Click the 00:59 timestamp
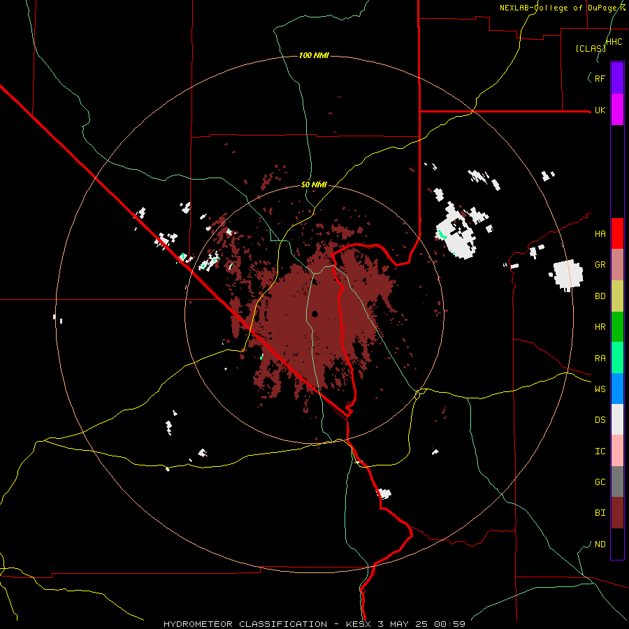This screenshot has width=629, height=629. (x=449, y=624)
